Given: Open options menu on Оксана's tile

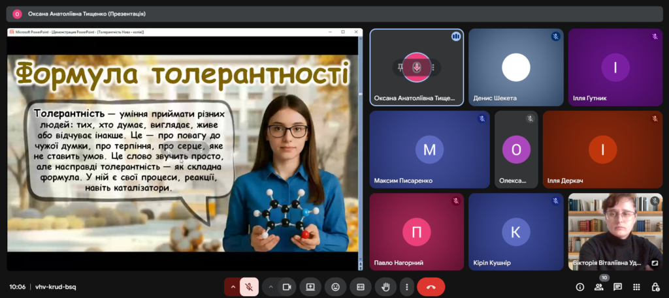Looking at the screenshot, I should pos(432,67).
